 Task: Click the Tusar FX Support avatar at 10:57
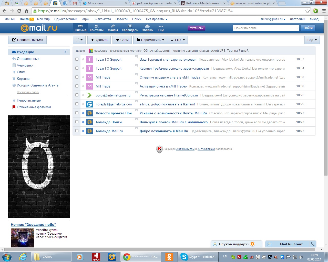89,59
